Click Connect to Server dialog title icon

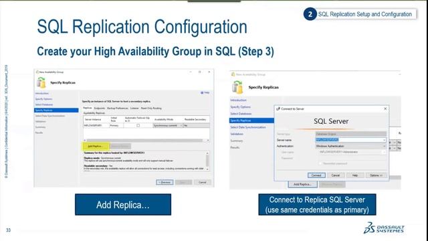[278, 108]
